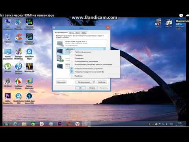Image resolution: width=189 pixels, height=142 pixels.
Task: Toggle Показать отсоединенные устройства in the context menu
Action: [89, 72]
